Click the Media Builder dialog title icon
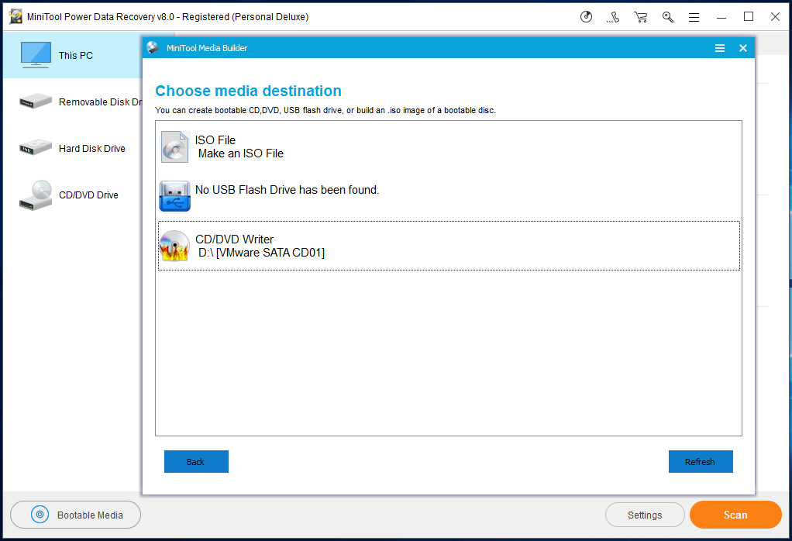792x541 pixels. click(x=153, y=47)
